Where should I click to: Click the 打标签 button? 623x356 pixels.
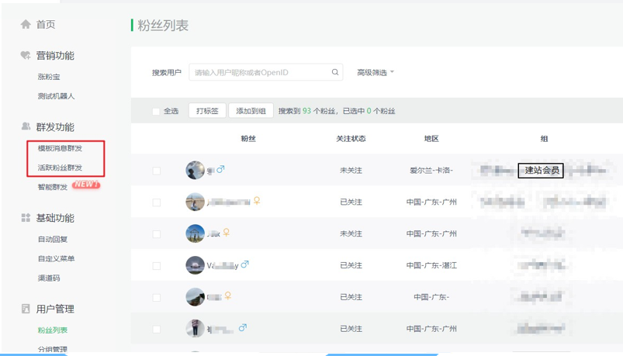pos(207,111)
